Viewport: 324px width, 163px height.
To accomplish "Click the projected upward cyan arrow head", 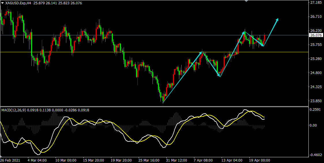I will (x=277, y=20).
